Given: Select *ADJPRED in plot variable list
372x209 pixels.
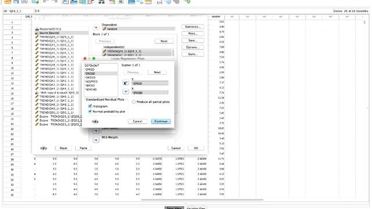Looking at the screenshot, I should [101, 81].
